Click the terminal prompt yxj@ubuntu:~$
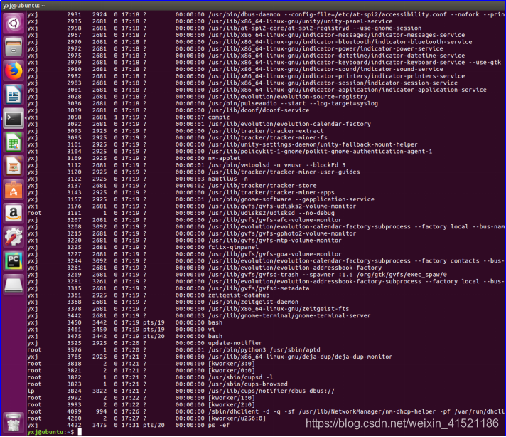This screenshot has width=506, height=437. pos(50,432)
